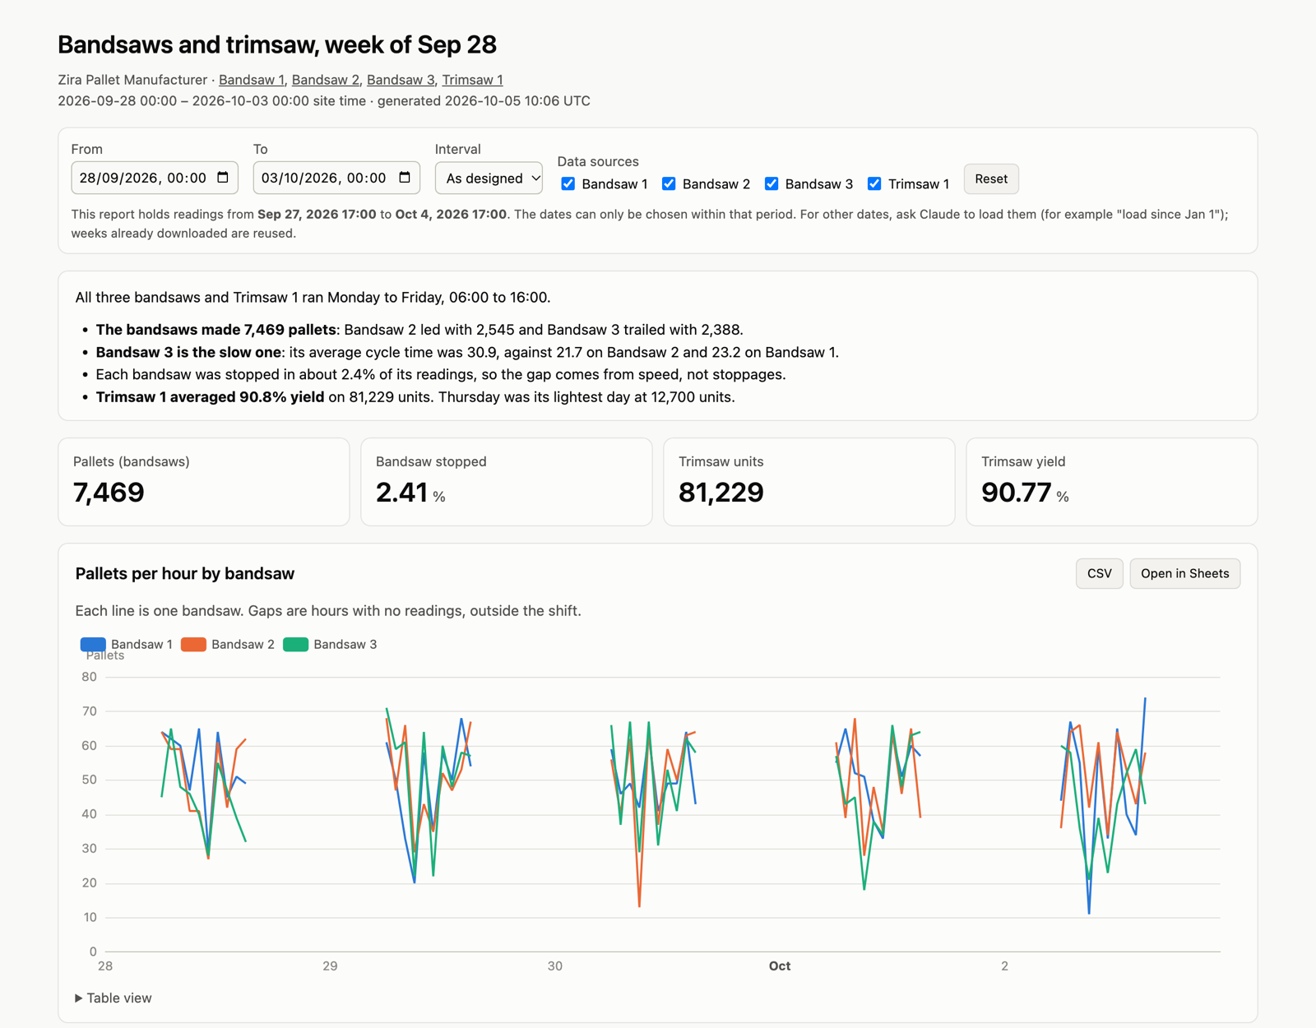Uncheck the Bandsaw 2 data source
Image resolution: width=1316 pixels, height=1028 pixels.
click(670, 183)
